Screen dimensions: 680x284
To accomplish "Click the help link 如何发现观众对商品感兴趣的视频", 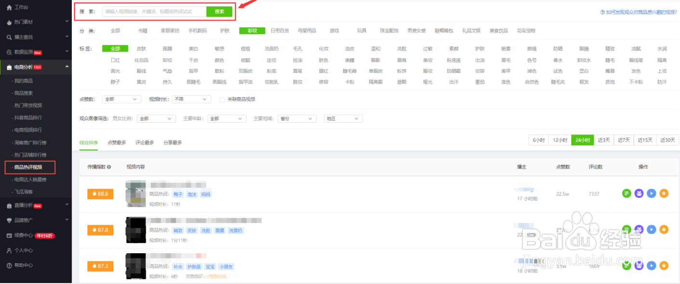I will 639,12.
